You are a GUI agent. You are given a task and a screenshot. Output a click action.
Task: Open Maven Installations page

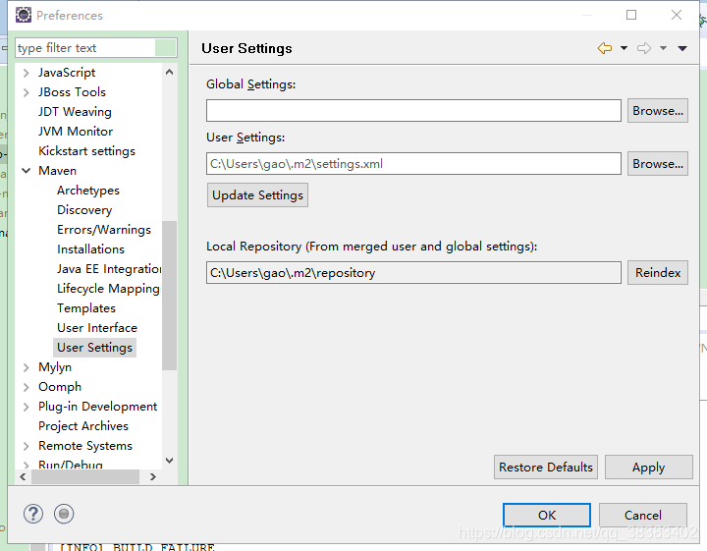[90, 249]
